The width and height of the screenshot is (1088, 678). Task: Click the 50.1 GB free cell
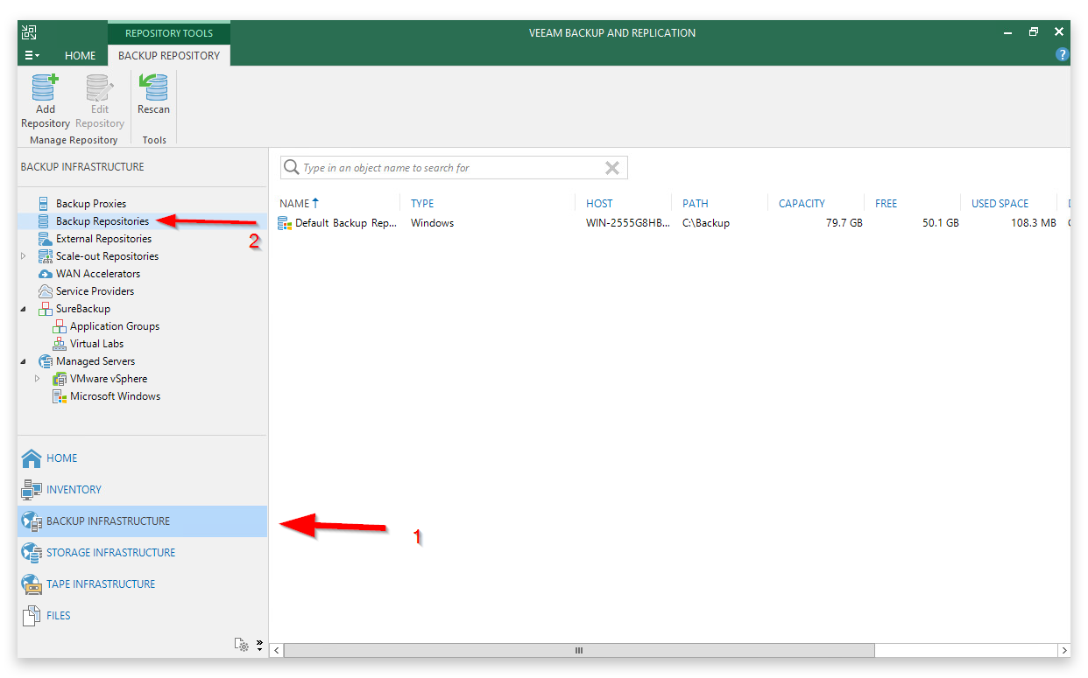[941, 223]
